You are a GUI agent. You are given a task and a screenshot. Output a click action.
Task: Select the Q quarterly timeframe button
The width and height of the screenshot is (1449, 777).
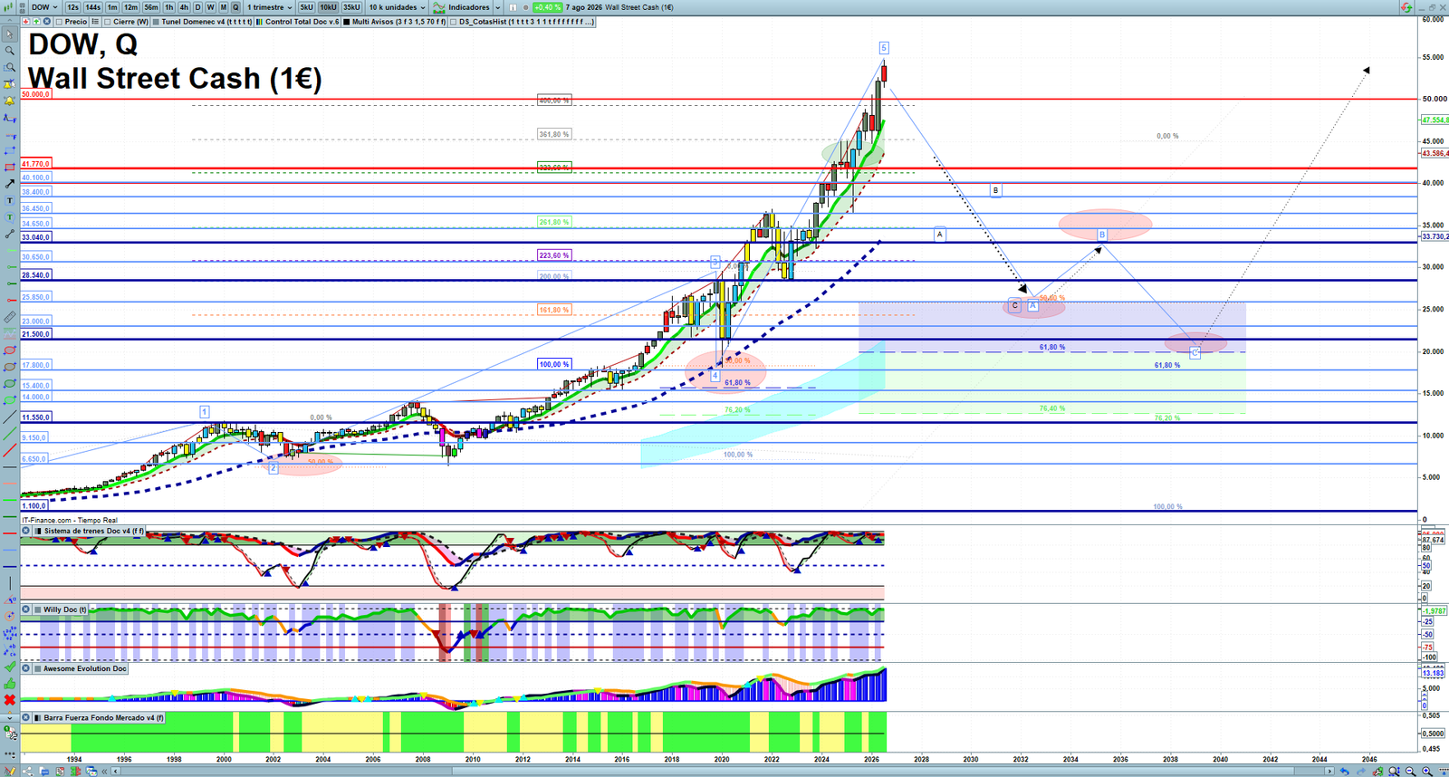[235, 7]
